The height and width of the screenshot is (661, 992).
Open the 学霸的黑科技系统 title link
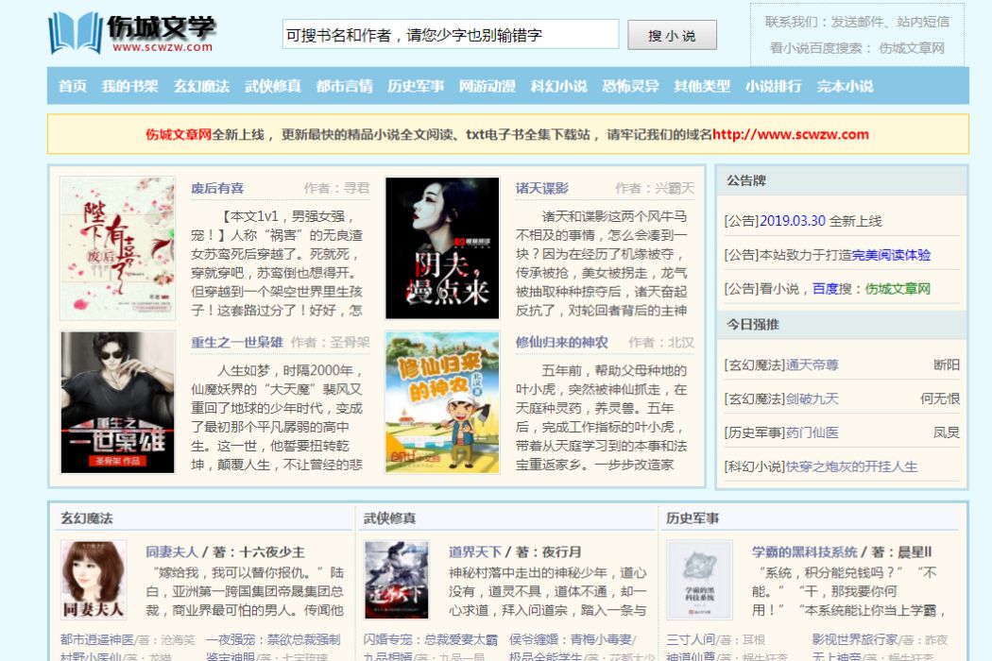(x=804, y=552)
